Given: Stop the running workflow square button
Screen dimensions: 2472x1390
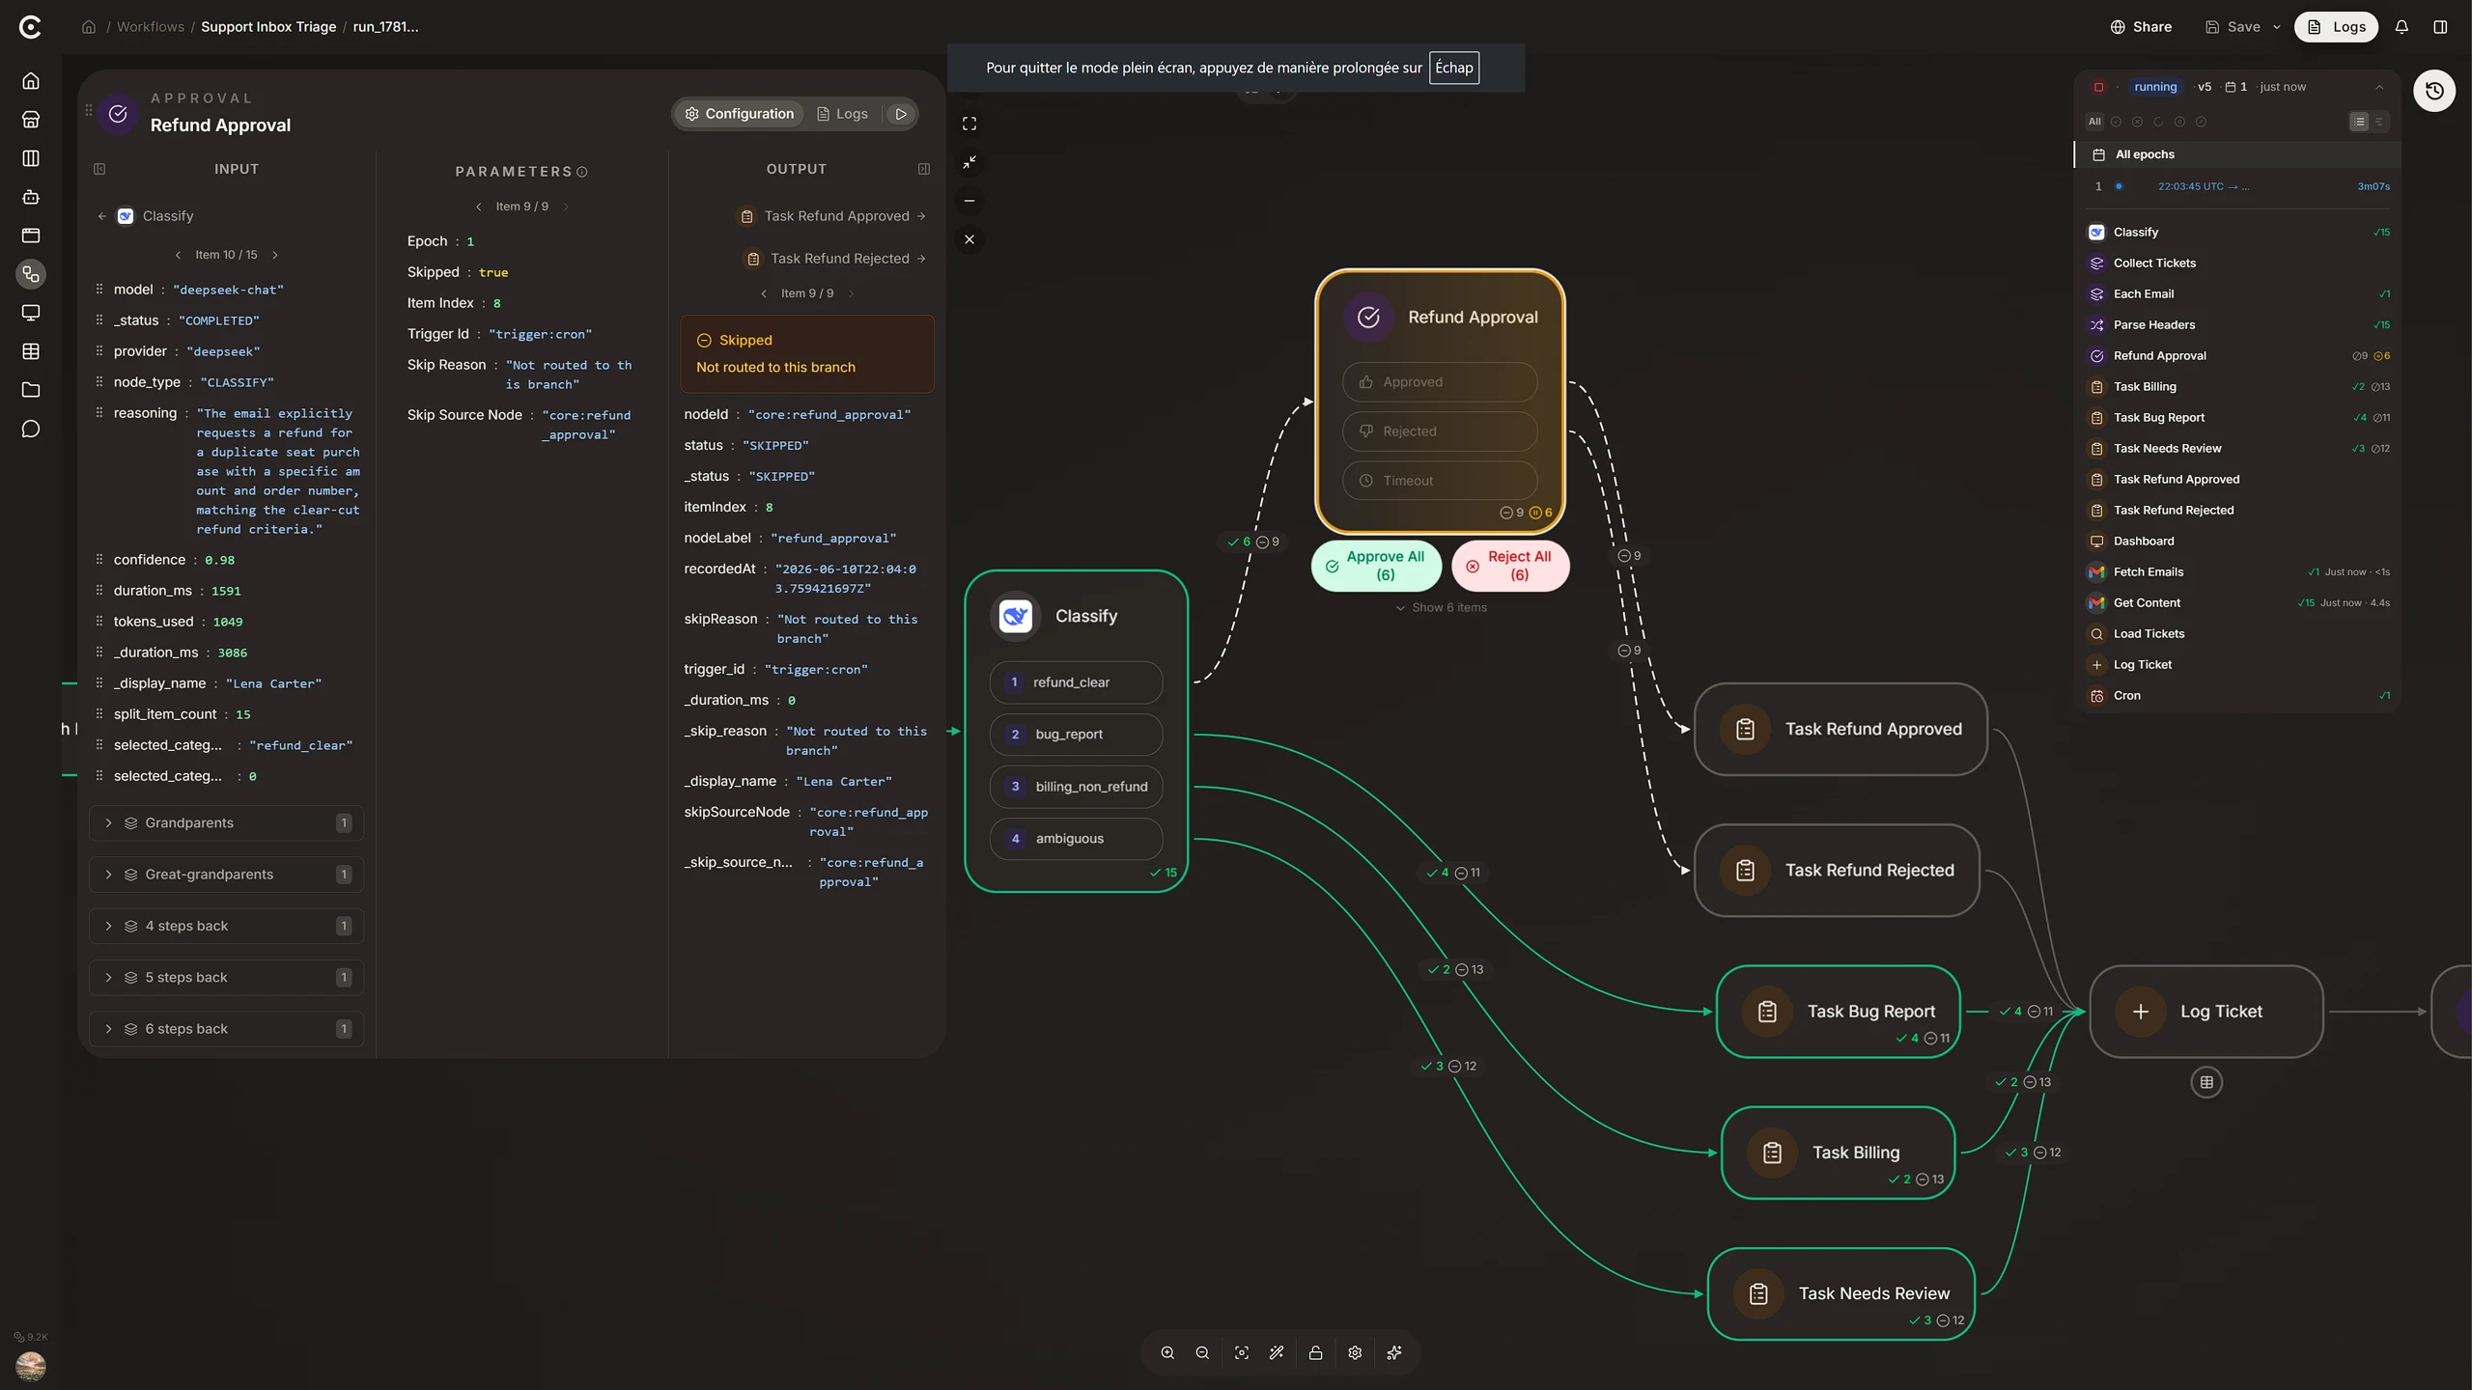Looking at the screenshot, I should coord(2098,87).
